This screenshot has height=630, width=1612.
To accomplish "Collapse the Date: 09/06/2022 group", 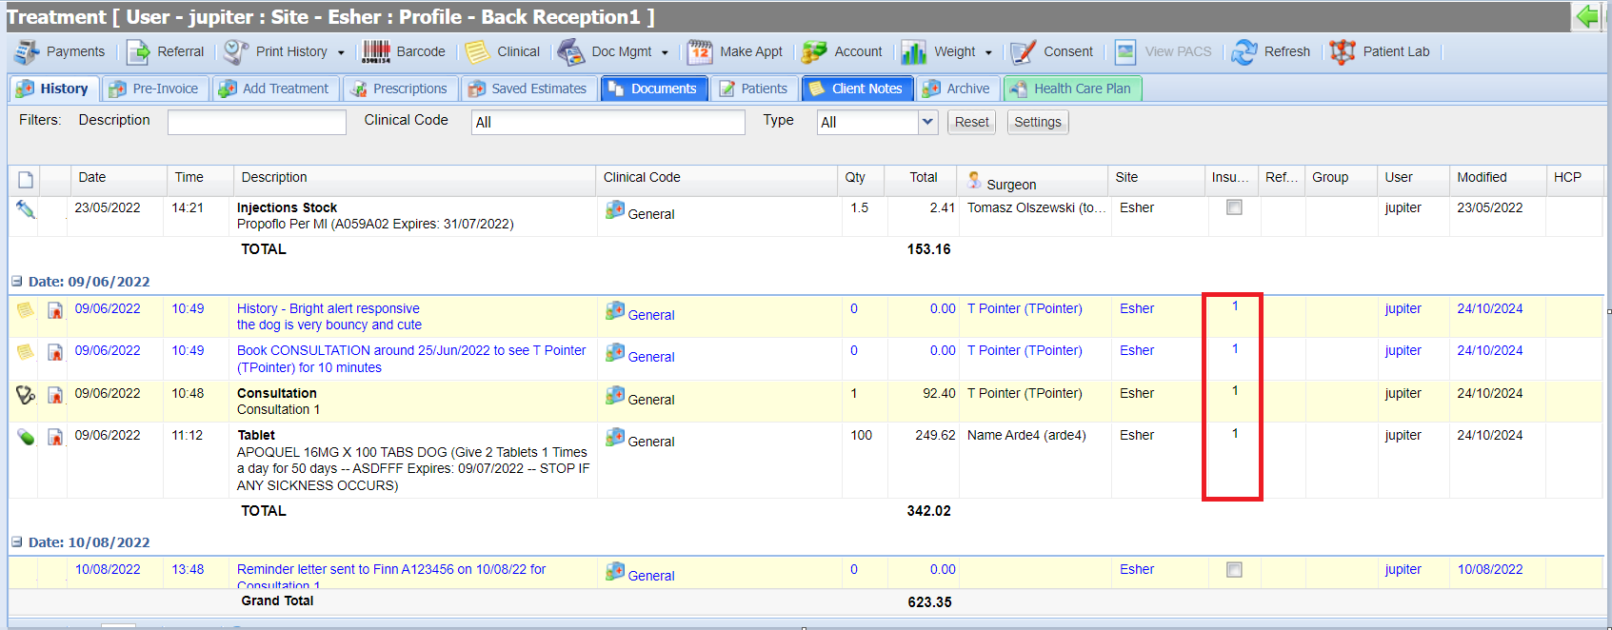I will click(16, 282).
